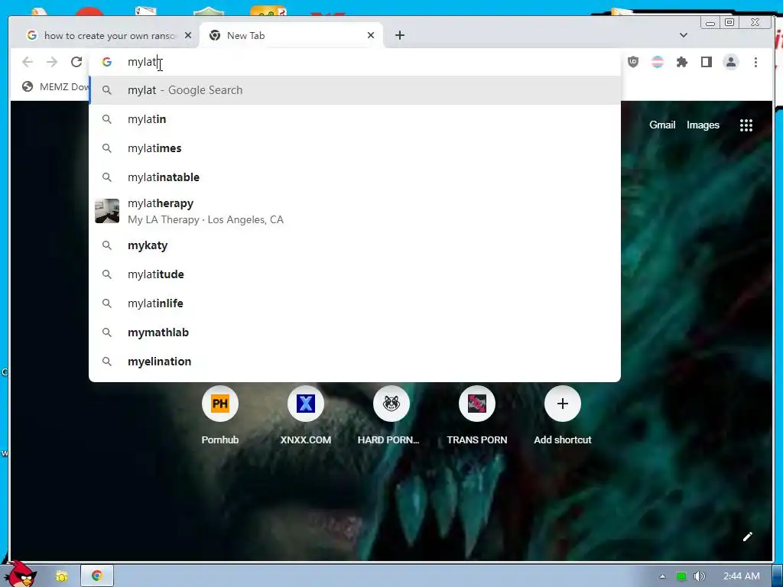Customize this page with pencil icon
The image size is (783, 587).
pyautogui.click(x=748, y=537)
